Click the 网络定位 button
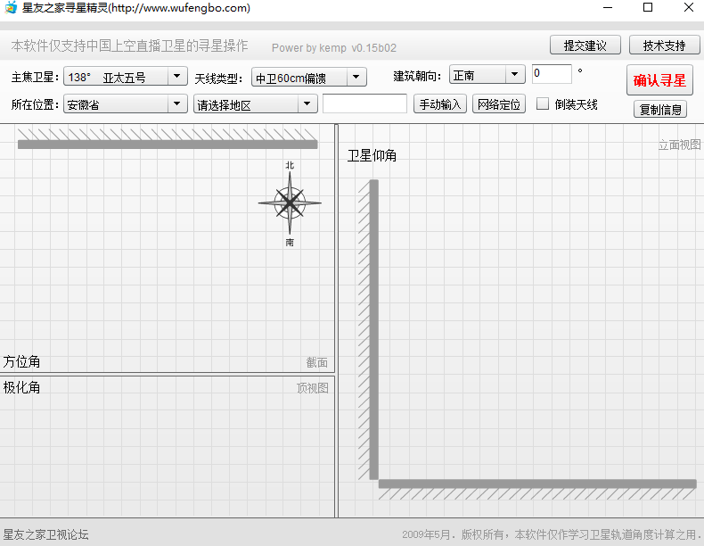 [x=499, y=104]
